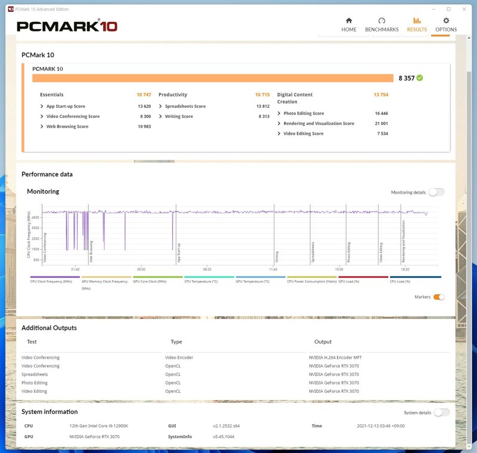The height and width of the screenshot is (453, 477).
Task: Select the RESULTS section
Action: 417,25
